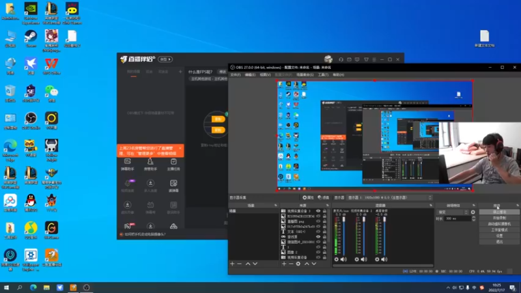Mute first mixer channel speaker icon

click(x=344, y=259)
